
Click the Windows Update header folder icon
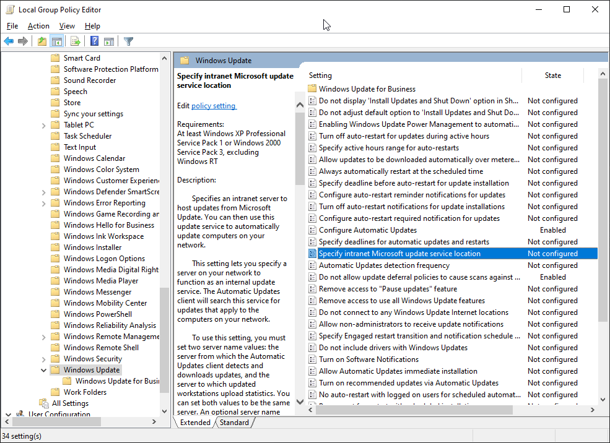click(x=185, y=61)
